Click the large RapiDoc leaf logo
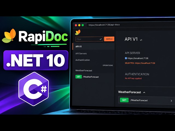The height and width of the screenshot is (131, 175). click(9, 36)
